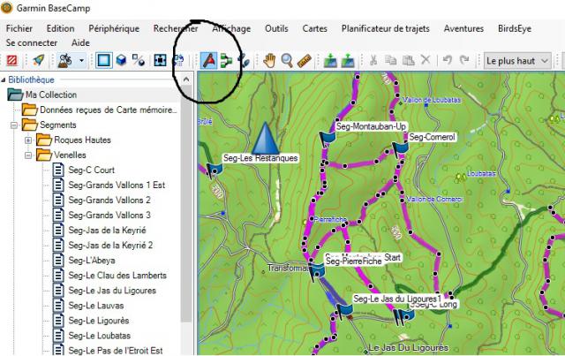Image resolution: width=565 pixels, height=356 pixels.
Task: Select the track footprints tool
Action: click(x=245, y=60)
